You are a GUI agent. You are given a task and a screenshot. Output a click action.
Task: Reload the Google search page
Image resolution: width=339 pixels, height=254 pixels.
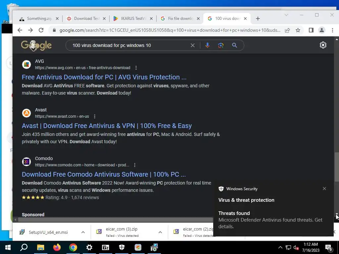(41, 30)
